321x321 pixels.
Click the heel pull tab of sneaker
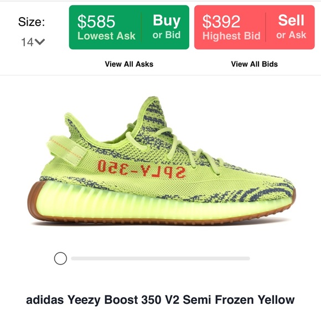pyautogui.click(x=66, y=150)
